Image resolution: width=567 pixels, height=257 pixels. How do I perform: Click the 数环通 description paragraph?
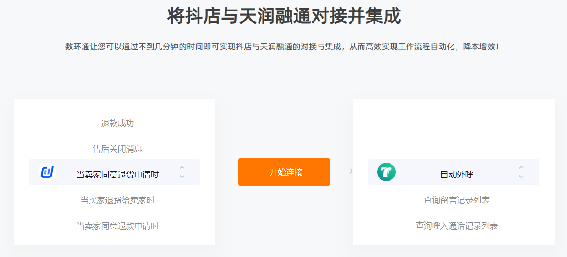click(x=282, y=47)
